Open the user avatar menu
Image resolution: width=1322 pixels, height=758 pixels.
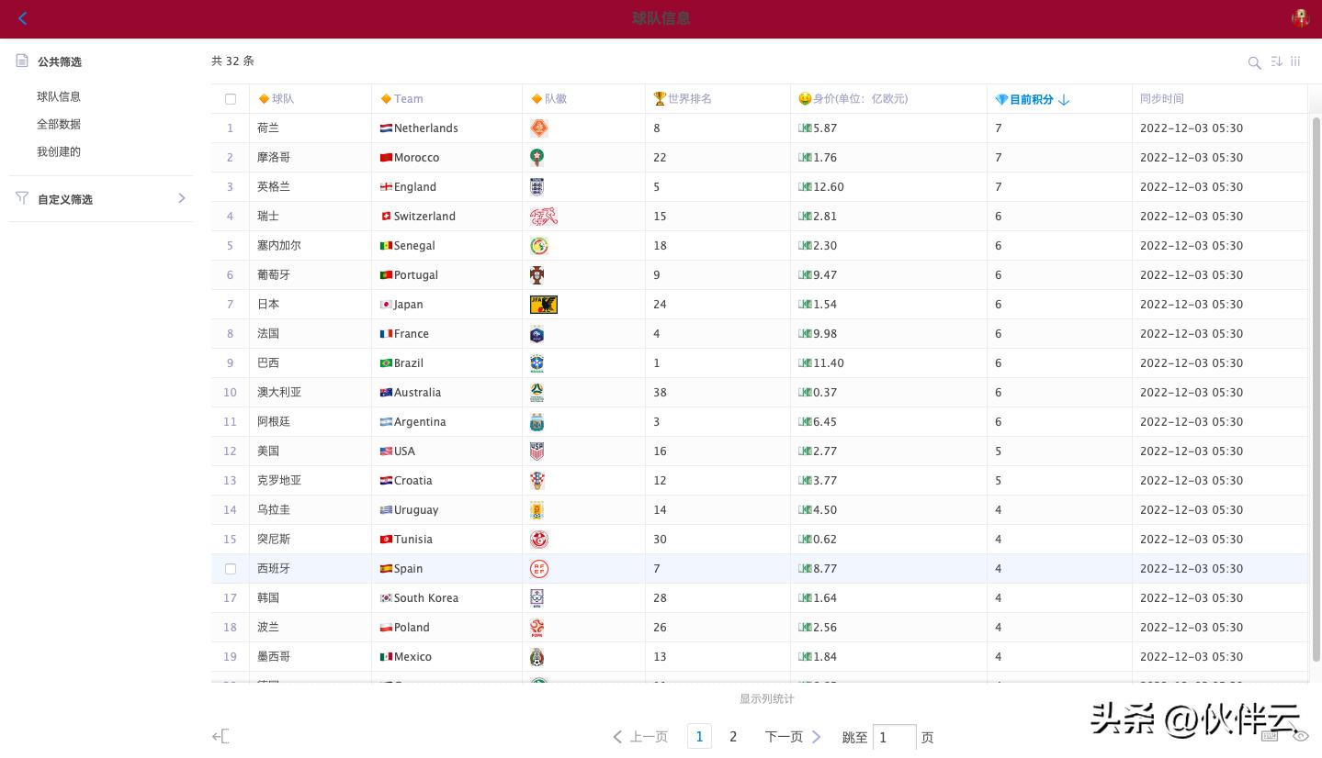pos(1300,18)
